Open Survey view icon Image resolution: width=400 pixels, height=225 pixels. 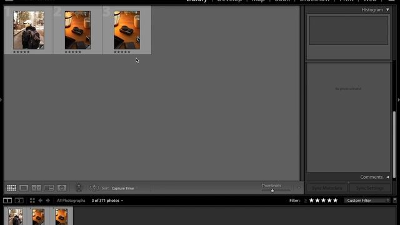pyautogui.click(x=49, y=188)
